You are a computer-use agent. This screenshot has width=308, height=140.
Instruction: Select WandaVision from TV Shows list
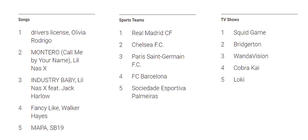click(251, 56)
